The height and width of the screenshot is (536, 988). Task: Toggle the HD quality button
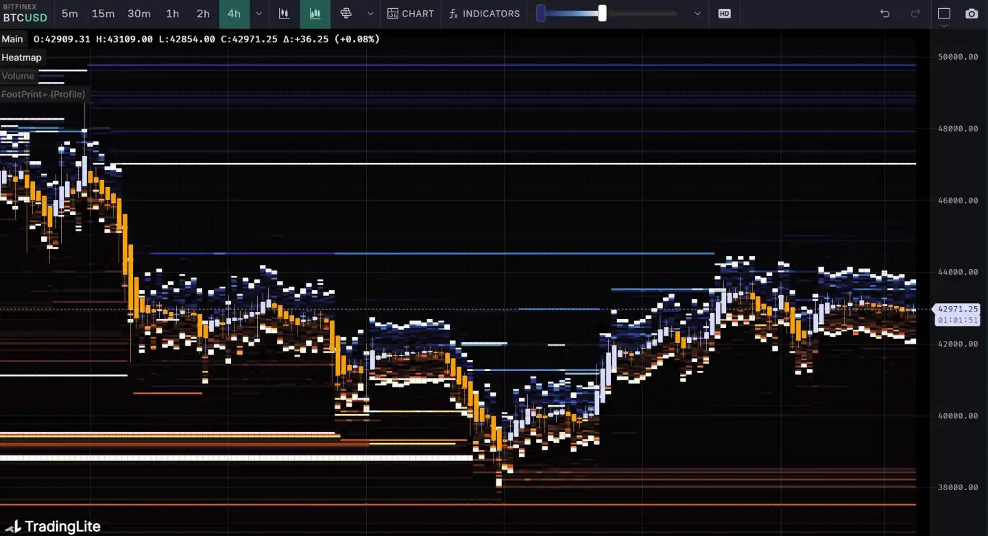[x=724, y=14]
